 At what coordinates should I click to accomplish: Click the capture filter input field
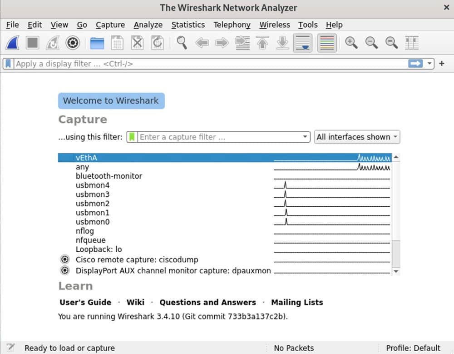pyautogui.click(x=219, y=137)
